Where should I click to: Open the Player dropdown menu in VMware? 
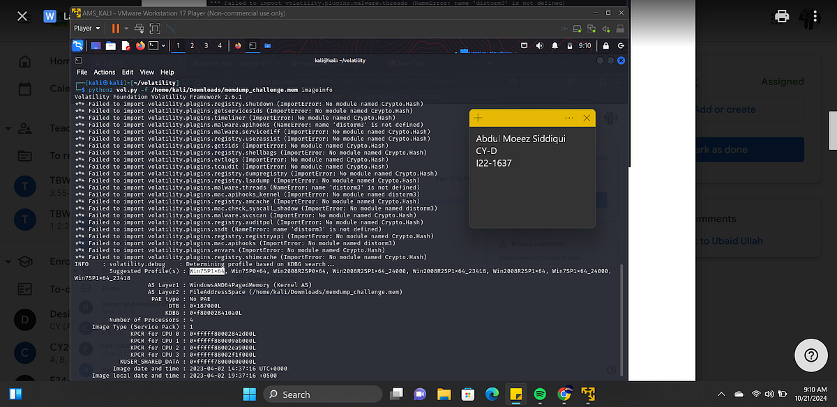coord(86,28)
